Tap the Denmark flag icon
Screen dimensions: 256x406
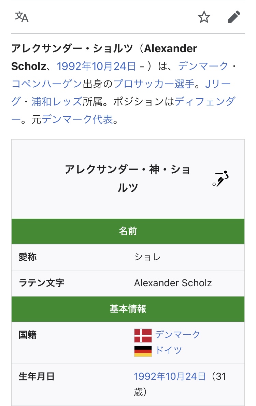point(143,335)
